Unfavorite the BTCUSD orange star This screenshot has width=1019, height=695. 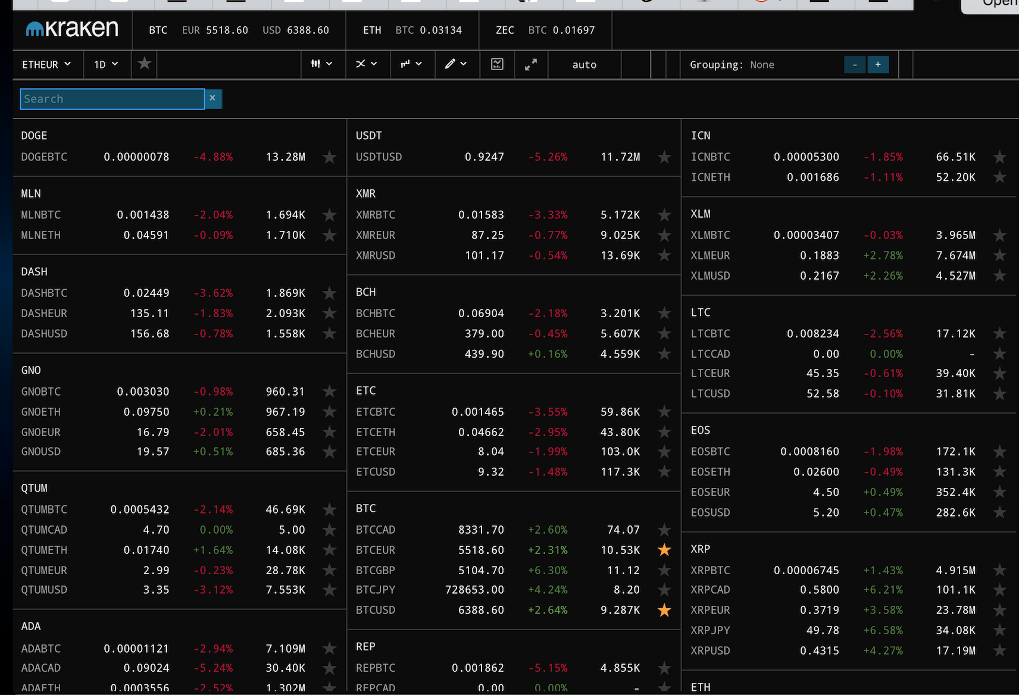[x=664, y=610]
